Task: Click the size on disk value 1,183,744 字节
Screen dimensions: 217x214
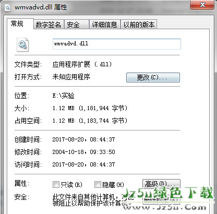Action: point(103,121)
